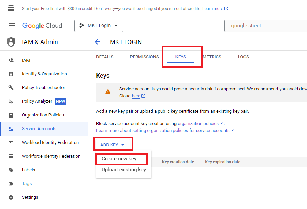Switch to the PERMISSIONS tab
307x209 pixels.
pos(144,57)
